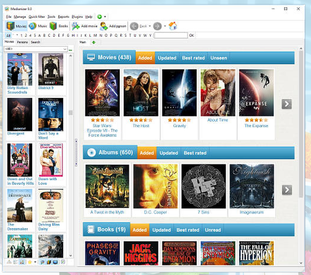The height and width of the screenshot is (275, 311).
Task: Open dropdown arrow beside the star icon
Action: tap(35, 262)
